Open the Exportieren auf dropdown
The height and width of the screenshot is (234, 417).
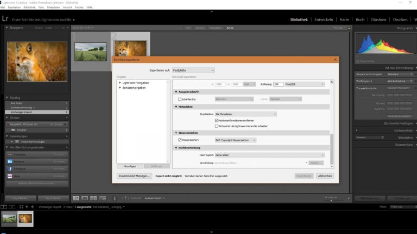click(x=193, y=70)
